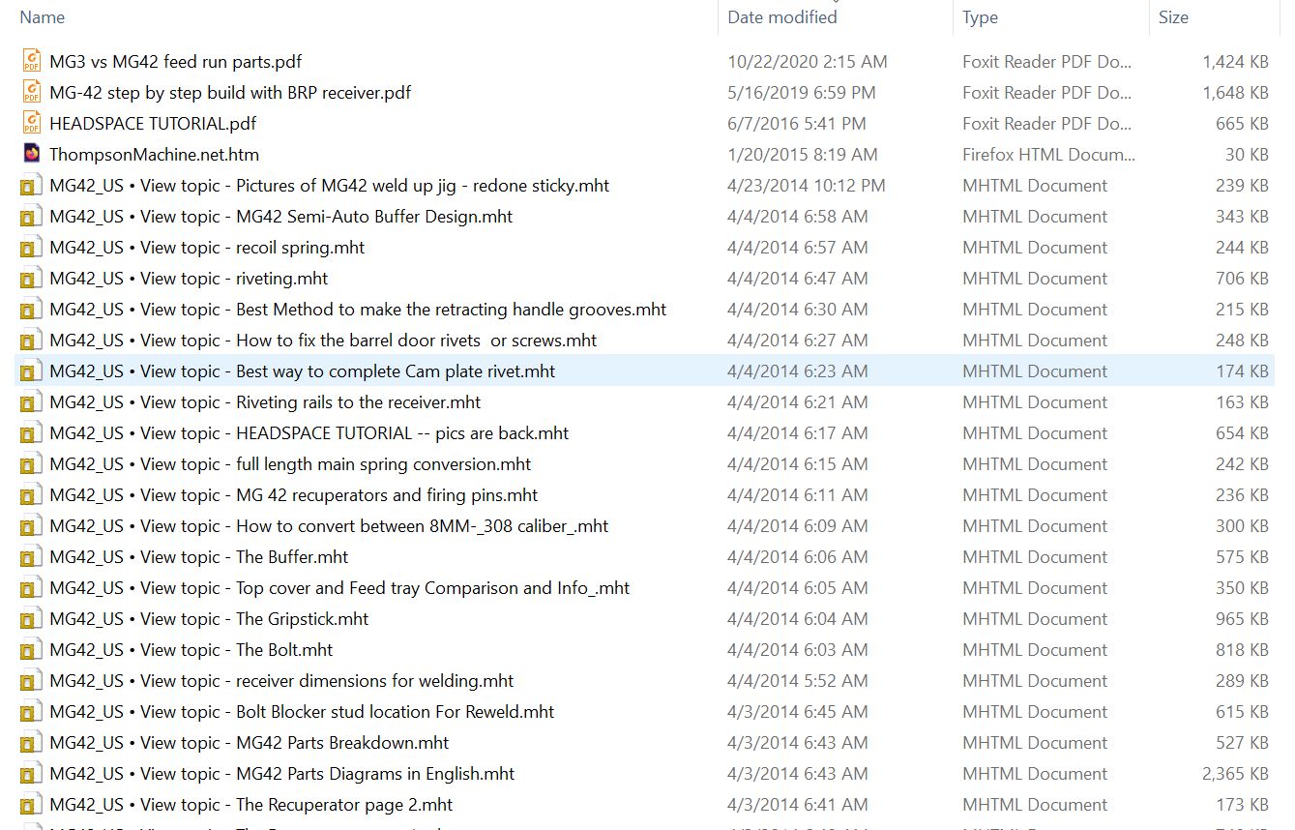The image size is (1295, 830).
Task: Select MG 42 recuperators and firing pins.mht name
Action: click(x=294, y=495)
